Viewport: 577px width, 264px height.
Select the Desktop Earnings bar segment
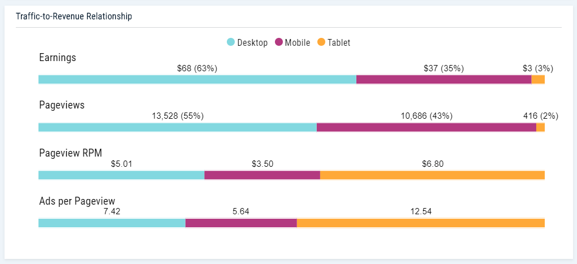point(197,80)
